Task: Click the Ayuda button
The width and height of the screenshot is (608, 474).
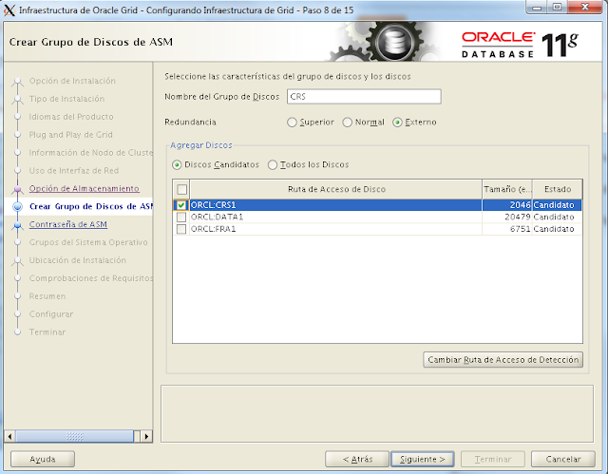Action: pos(43,459)
